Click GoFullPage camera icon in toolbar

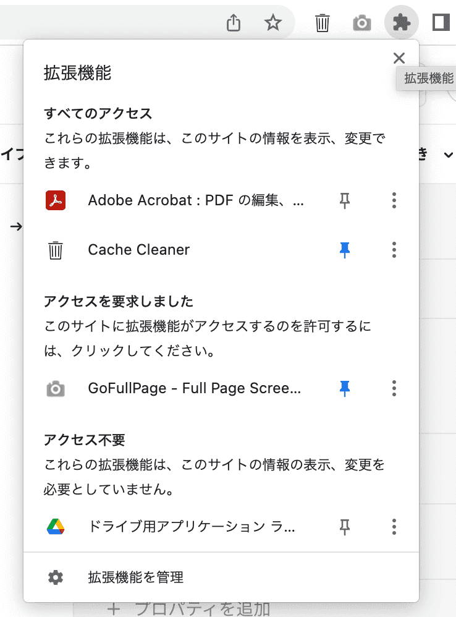(362, 23)
